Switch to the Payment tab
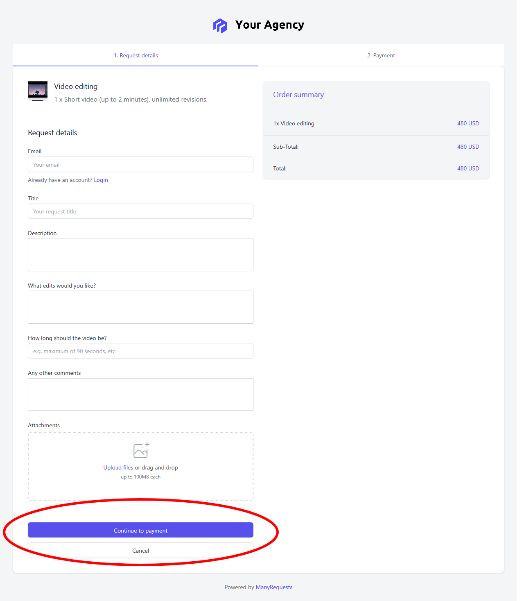This screenshot has width=524, height=601. (x=381, y=55)
